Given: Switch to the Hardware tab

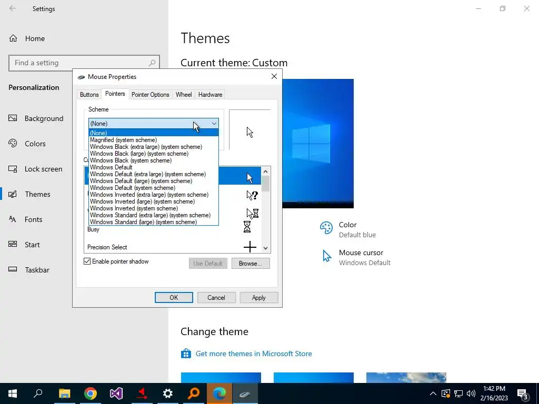Looking at the screenshot, I should [210, 95].
